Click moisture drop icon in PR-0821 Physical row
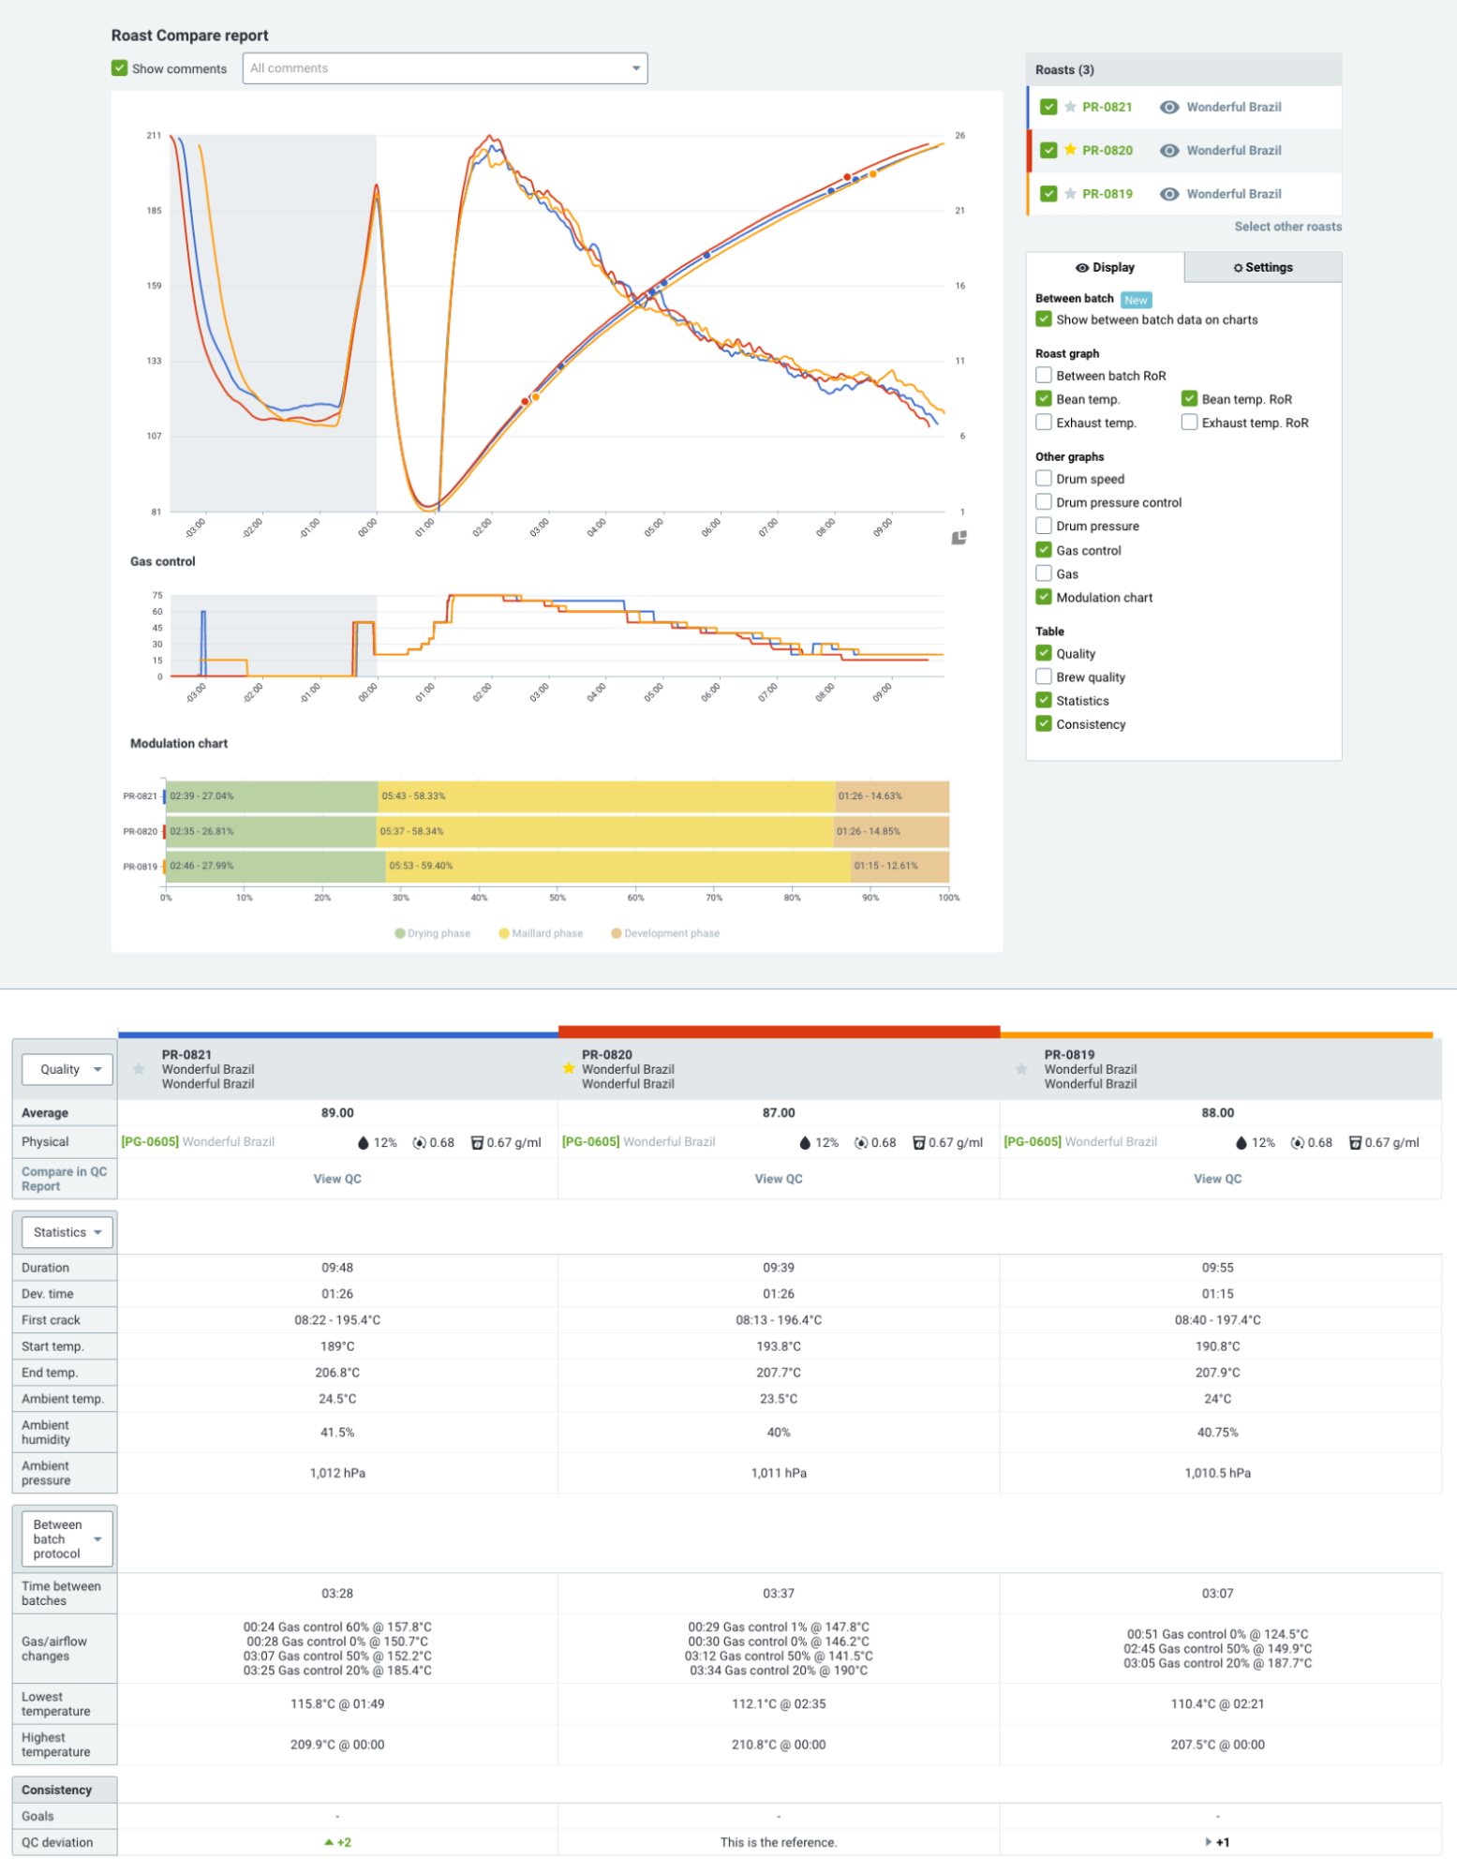This screenshot has width=1457, height=1873. (x=364, y=1142)
